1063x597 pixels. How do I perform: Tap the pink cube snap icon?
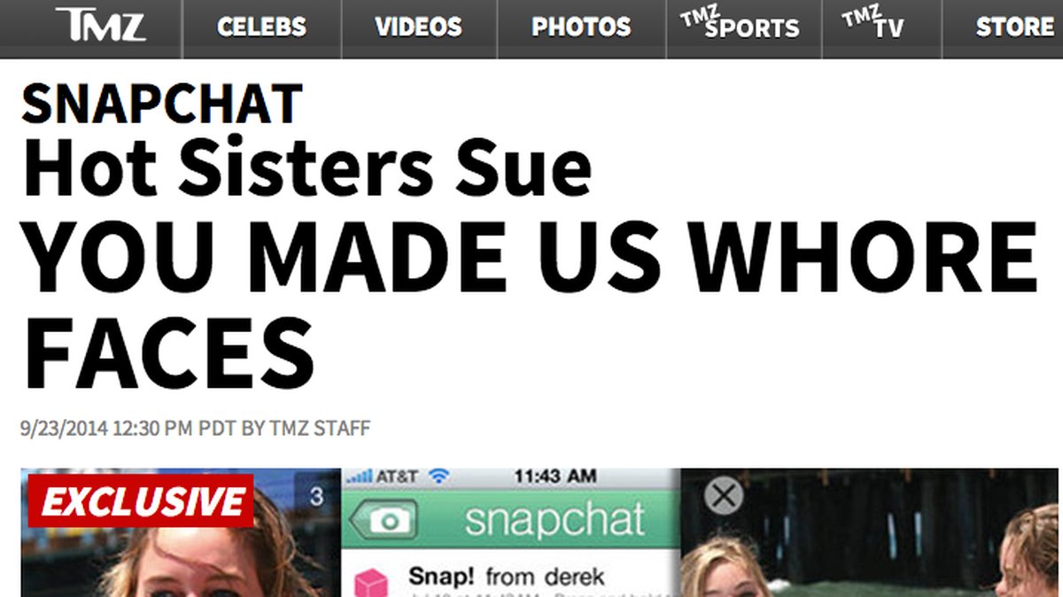click(372, 583)
